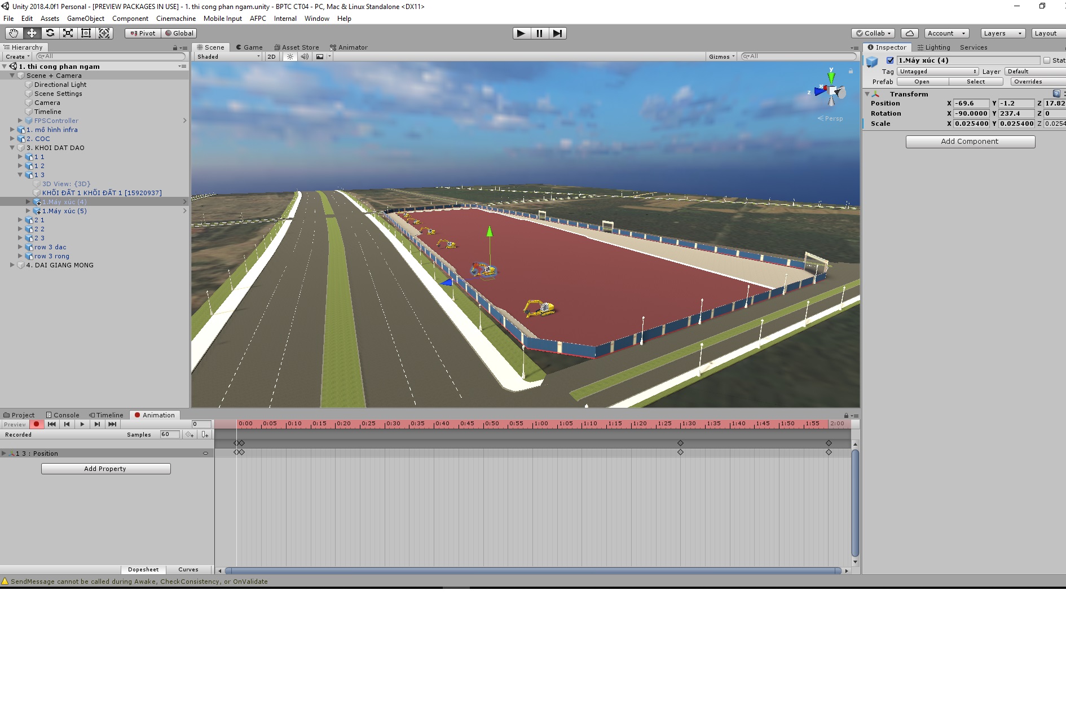The height and width of the screenshot is (722, 1066).
Task: Open the Prefab Overrides dropdown
Action: pyautogui.click(x=1038, y=82)
